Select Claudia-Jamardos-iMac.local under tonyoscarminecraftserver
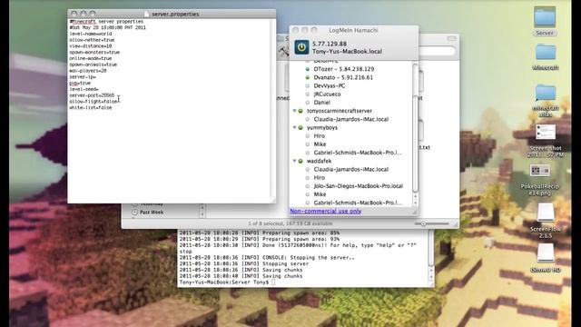 click(351, 119)
